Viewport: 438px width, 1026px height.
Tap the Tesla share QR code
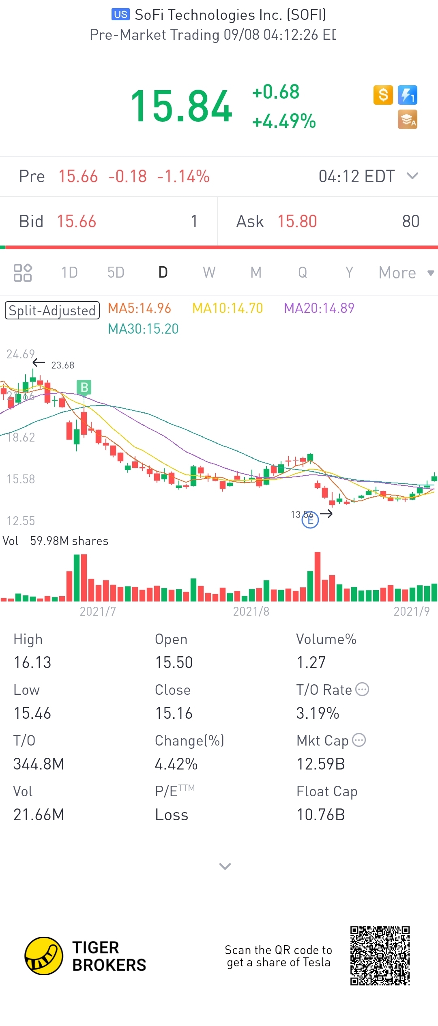tap(380, 956)
